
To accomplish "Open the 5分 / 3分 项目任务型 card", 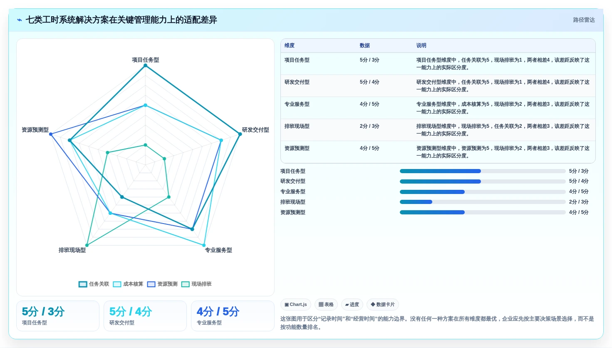I will point(58,316).
